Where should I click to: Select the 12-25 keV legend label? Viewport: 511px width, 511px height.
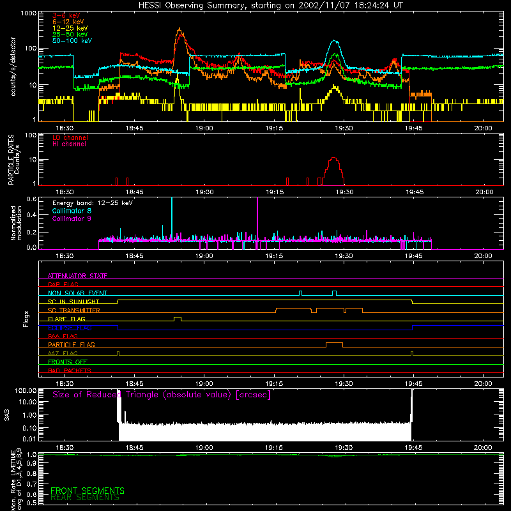tap(70, 28)
